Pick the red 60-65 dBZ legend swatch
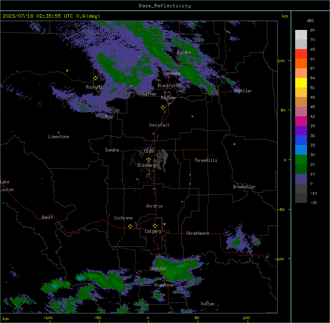Image resolution: width=330 pixels, height=323 pixels. (301, 54)
